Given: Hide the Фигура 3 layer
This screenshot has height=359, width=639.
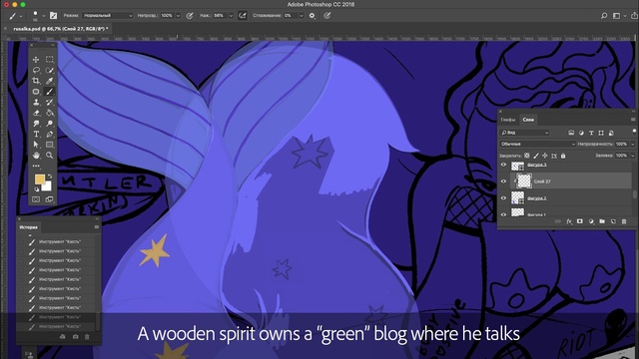Looking at the screenshot, I should tap(503, 165).
